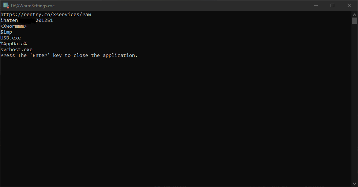Click the scrollbar down arrow
This screenshot has height=187, width=358.
354,183
